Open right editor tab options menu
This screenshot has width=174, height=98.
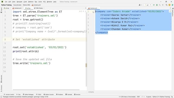[x=170, y=8]
